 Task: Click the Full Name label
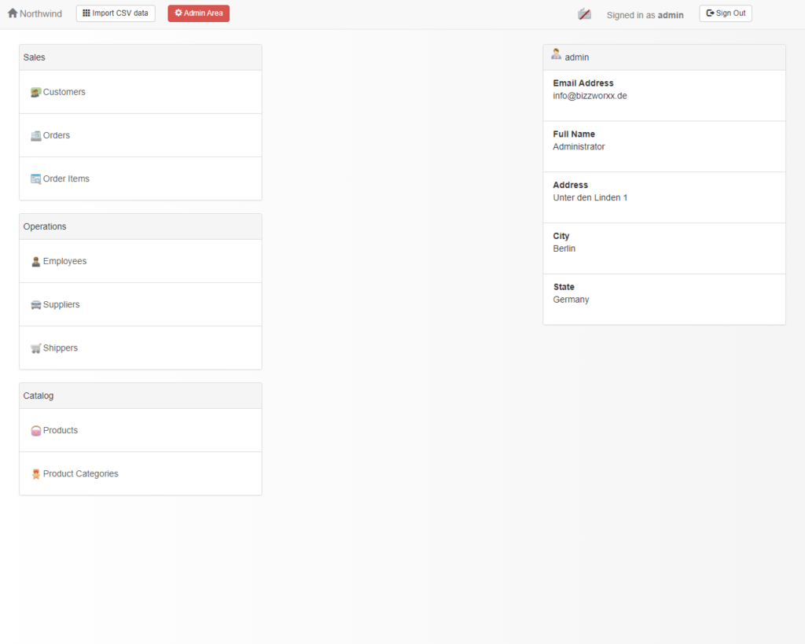pyautogui.click(x=574, y=134)
